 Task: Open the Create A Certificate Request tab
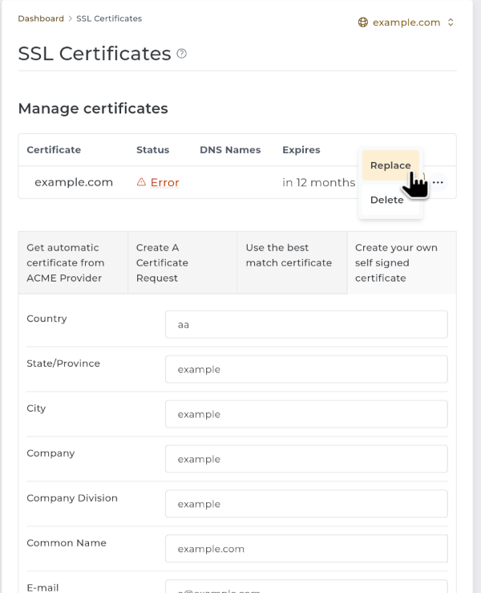click(x=183, y=263)
